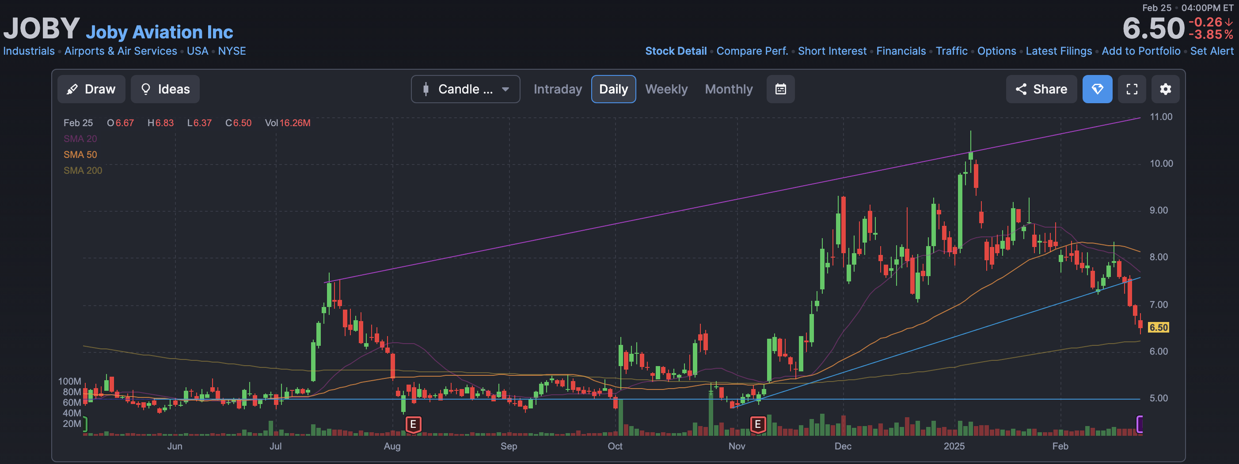The width and height of the screenshot is (1239, 464).
Task: Open Compare Perf. link
Action: pyautogui.click(x=752, y=51)
